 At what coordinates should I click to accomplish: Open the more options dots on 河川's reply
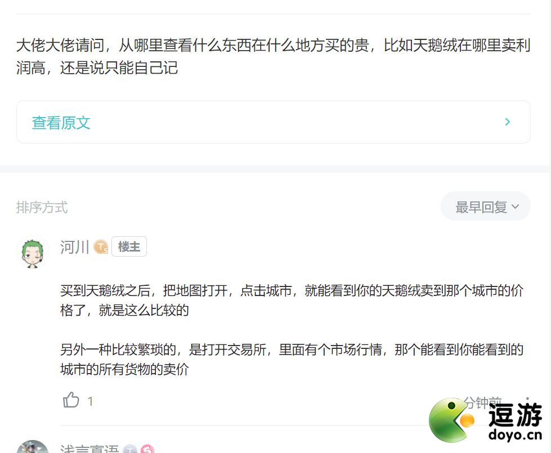pyautogui.click(x=527, y=399)
